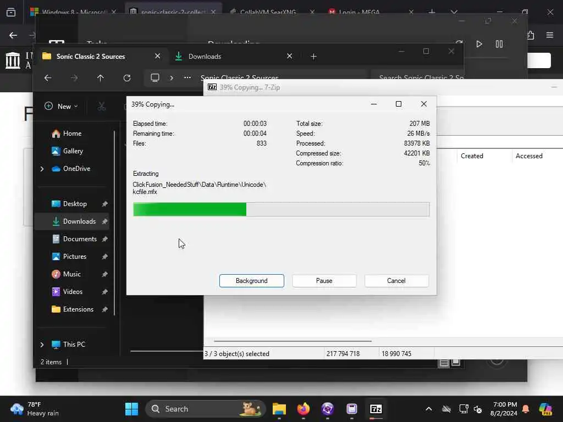Switch to Sonic Classic 2 Sources tab
Screen dimensions: 563x422
tap(91, 57)
